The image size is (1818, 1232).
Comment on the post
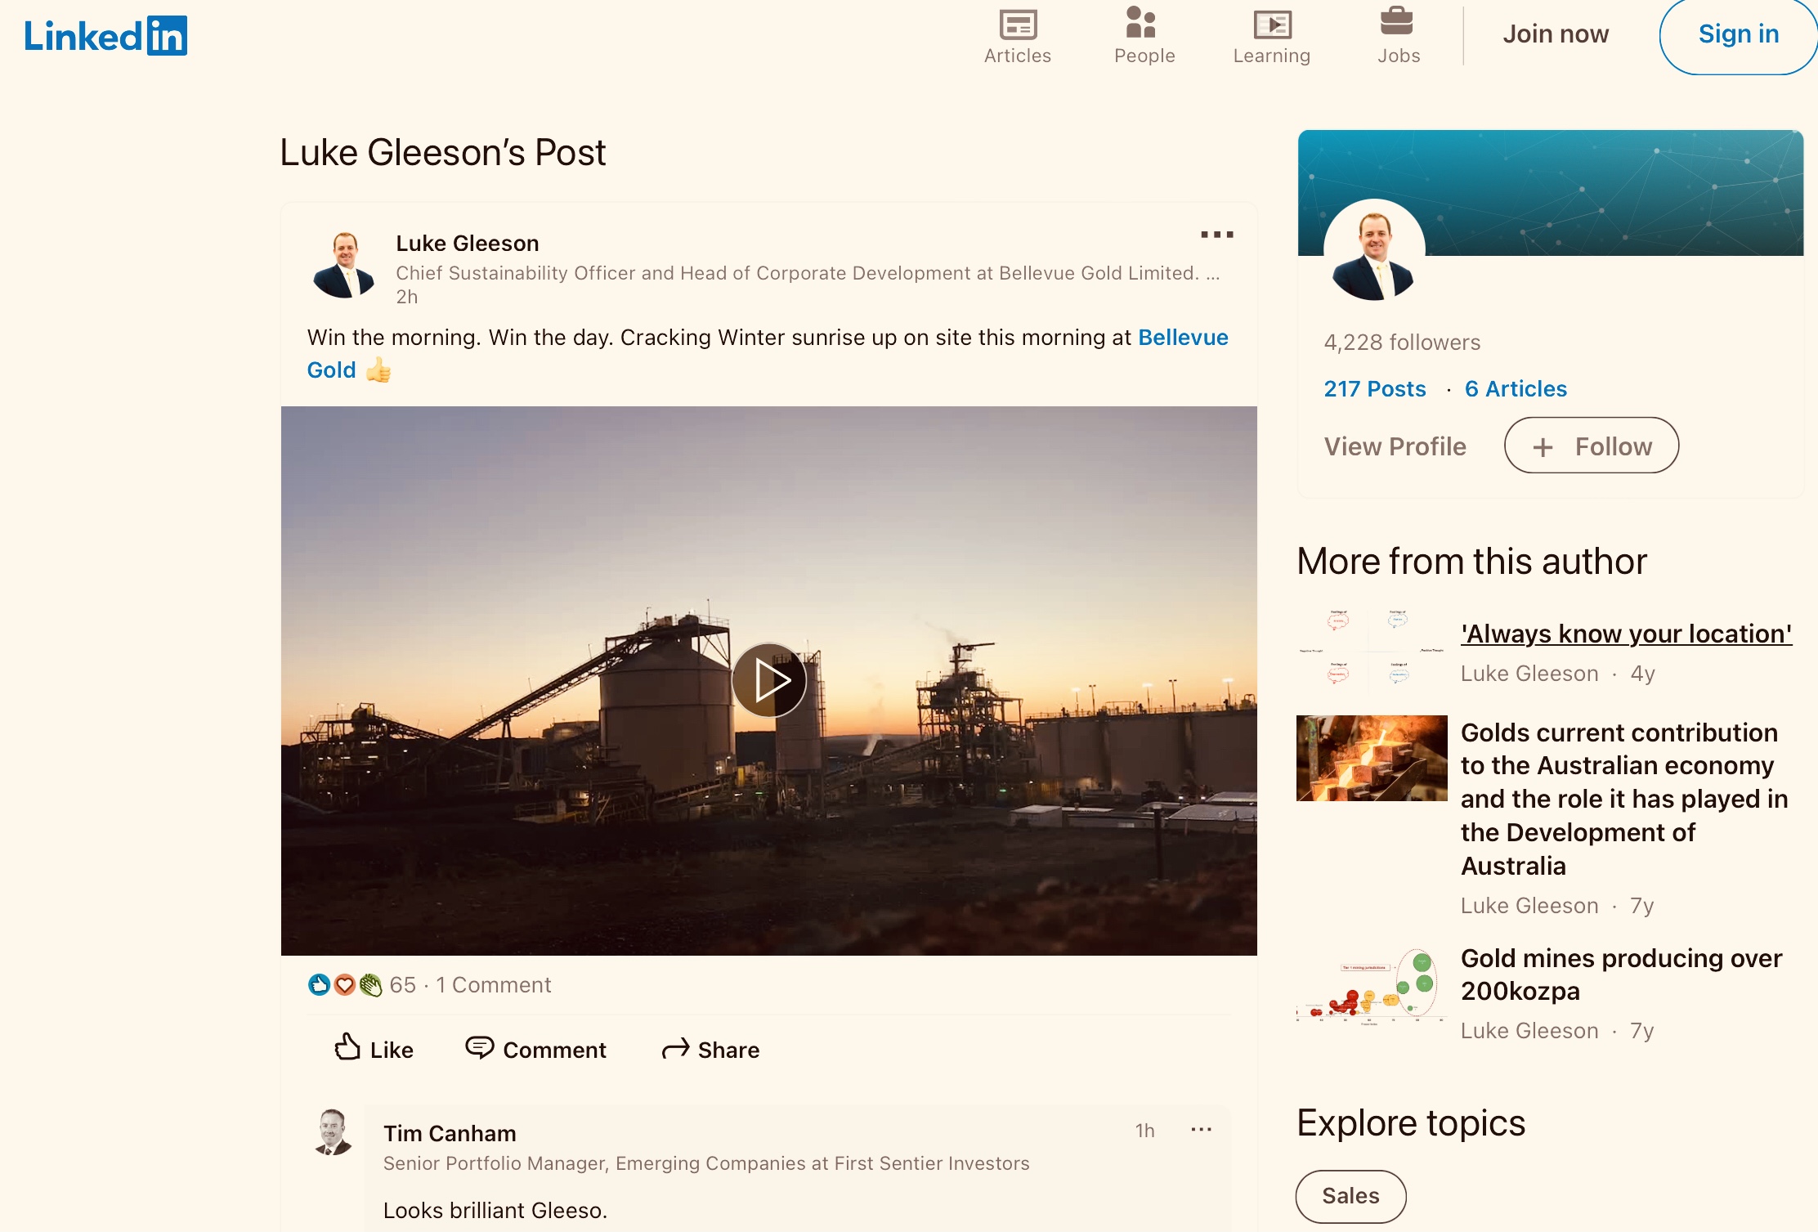pos(536,1049)
